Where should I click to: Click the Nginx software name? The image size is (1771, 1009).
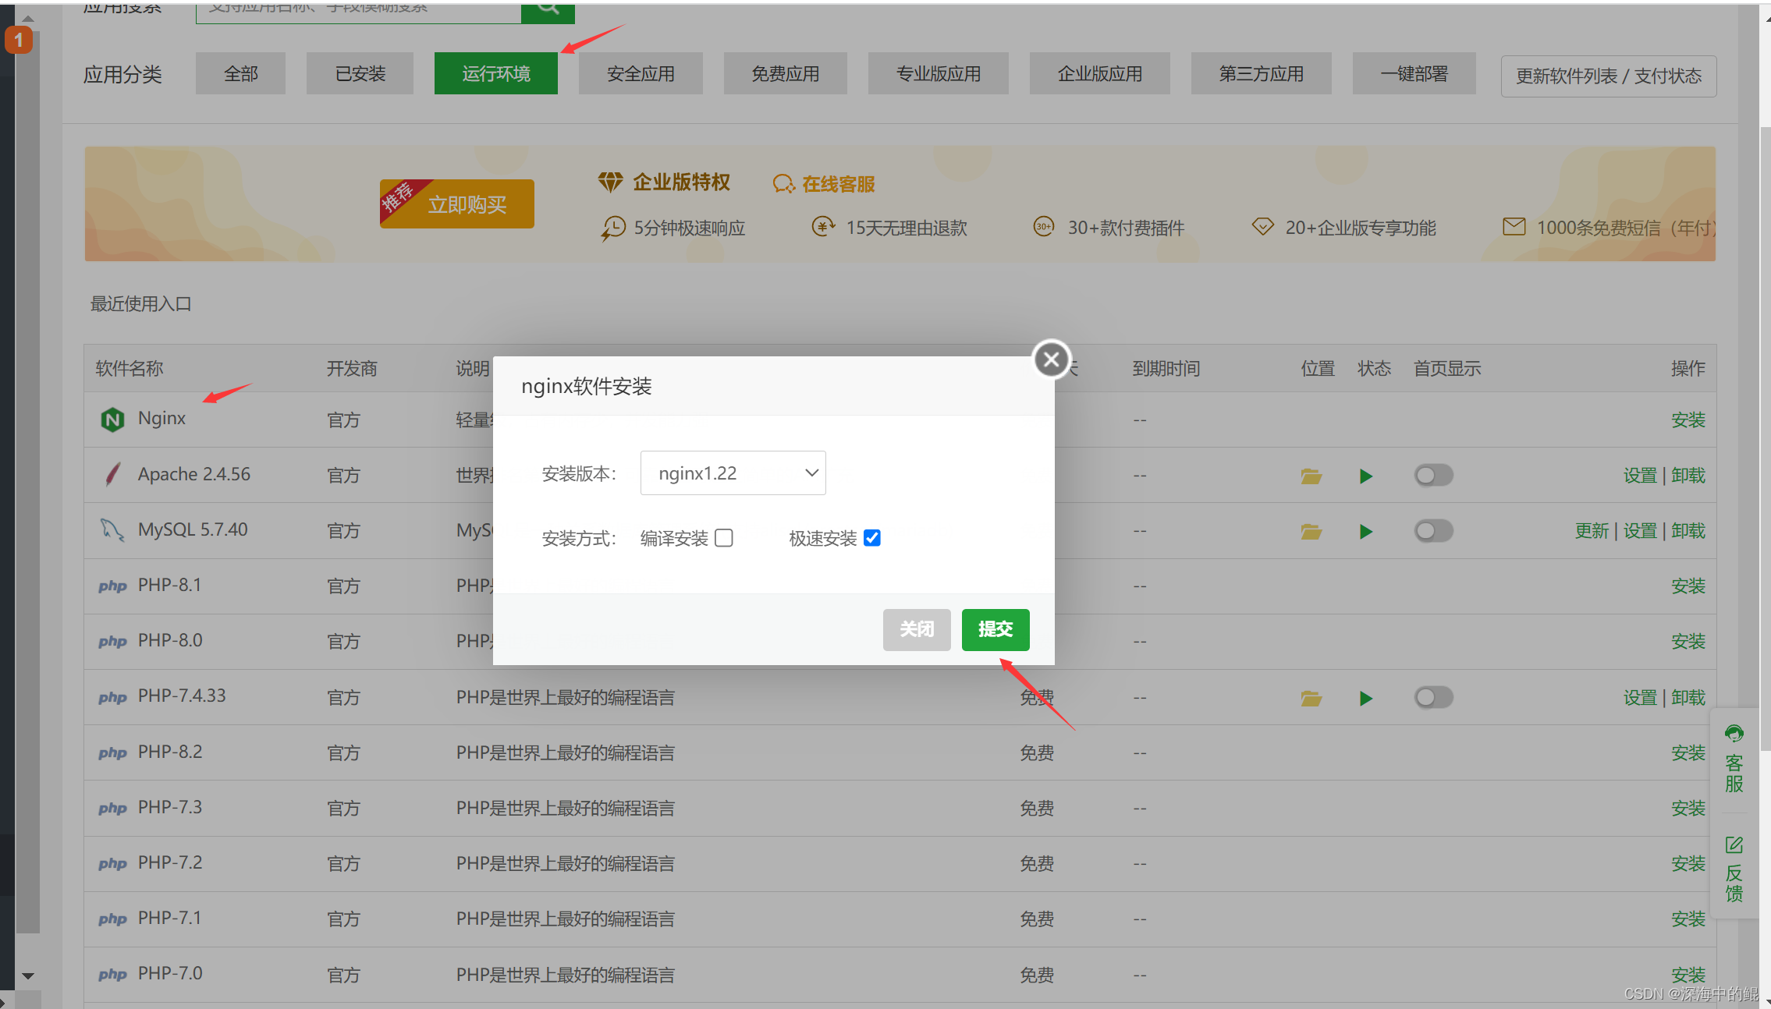(x=161, y=419)
